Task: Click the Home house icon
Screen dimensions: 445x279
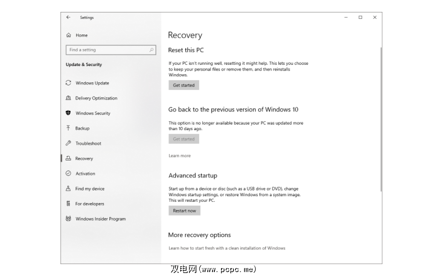Action: 69,35
